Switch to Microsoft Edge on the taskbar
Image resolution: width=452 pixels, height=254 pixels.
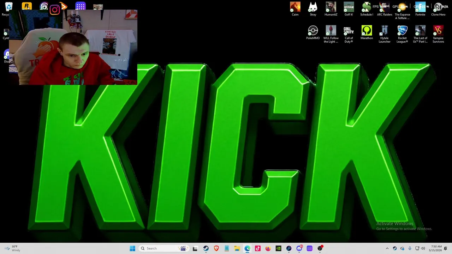247,248
